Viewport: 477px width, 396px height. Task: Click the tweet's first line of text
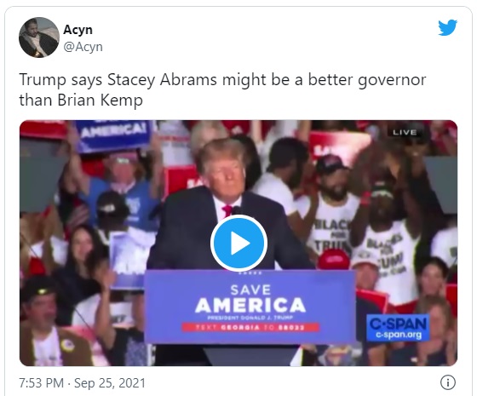point(222,80)
